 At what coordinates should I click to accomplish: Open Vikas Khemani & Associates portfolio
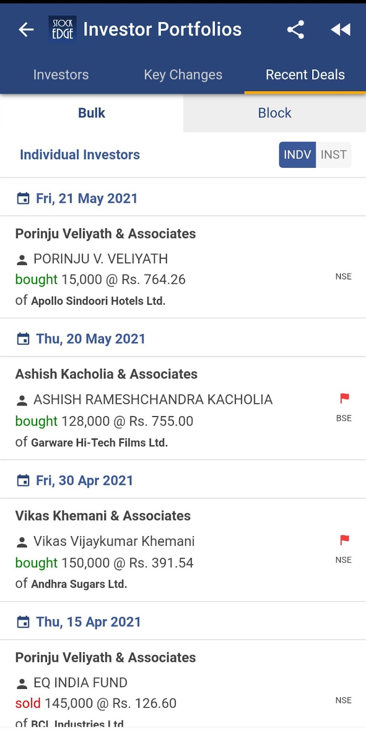(103, 516)
